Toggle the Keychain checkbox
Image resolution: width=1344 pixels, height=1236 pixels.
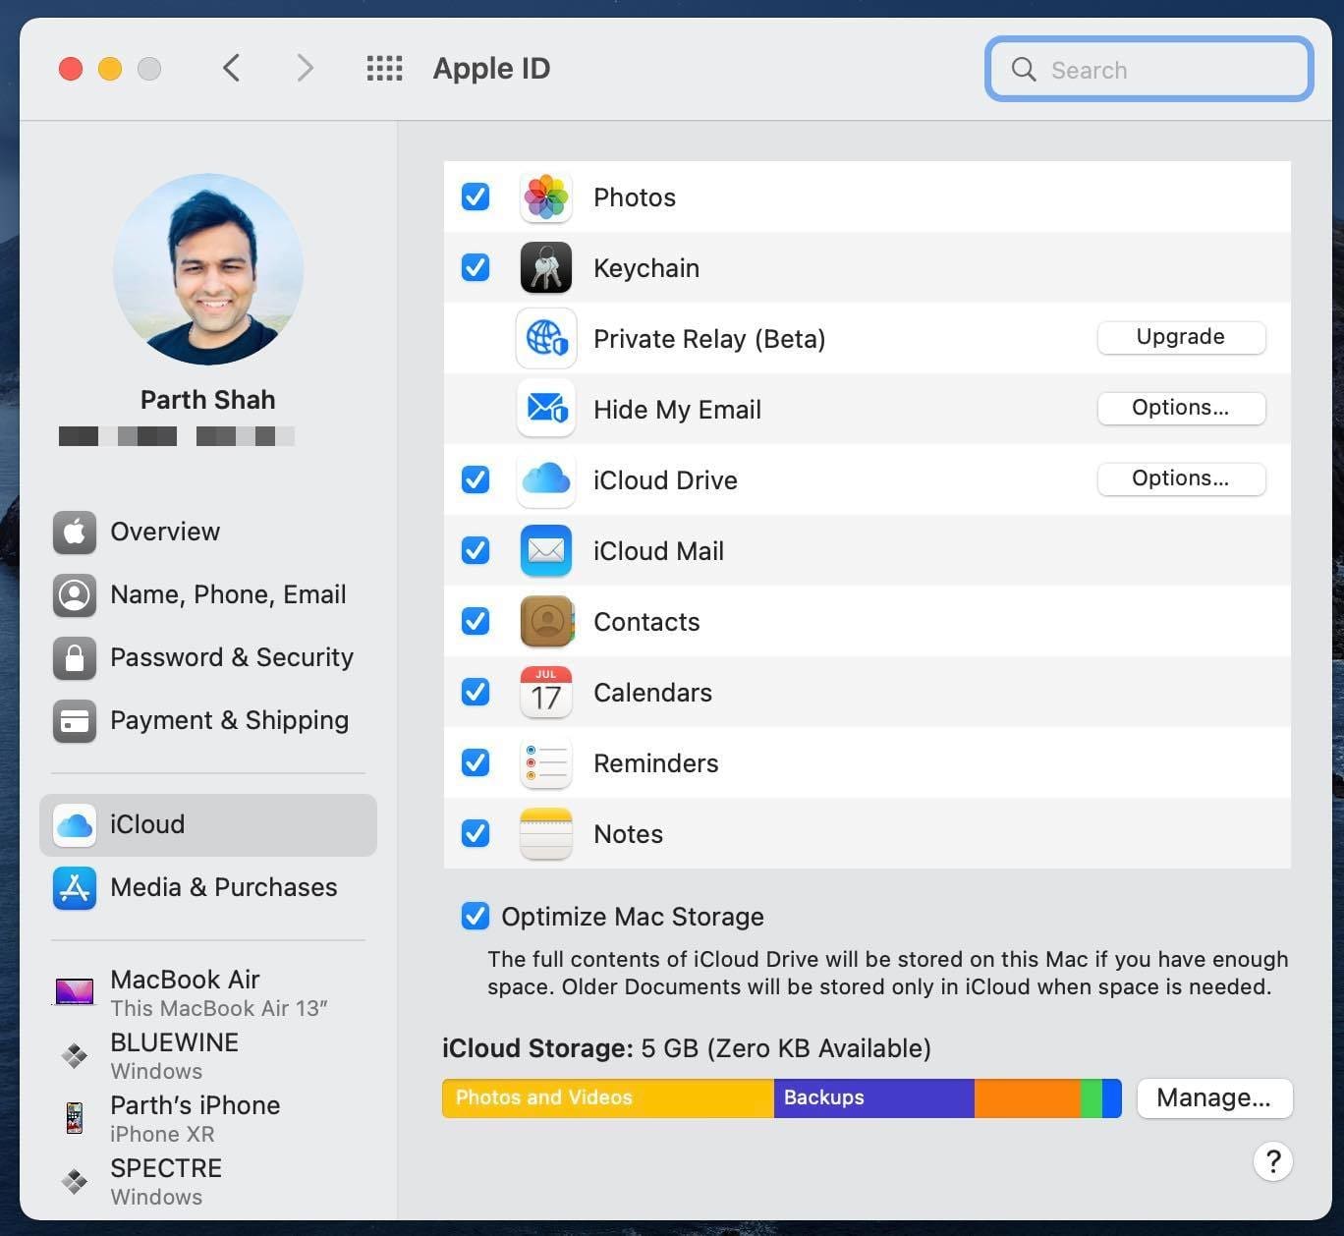[476, 267]
